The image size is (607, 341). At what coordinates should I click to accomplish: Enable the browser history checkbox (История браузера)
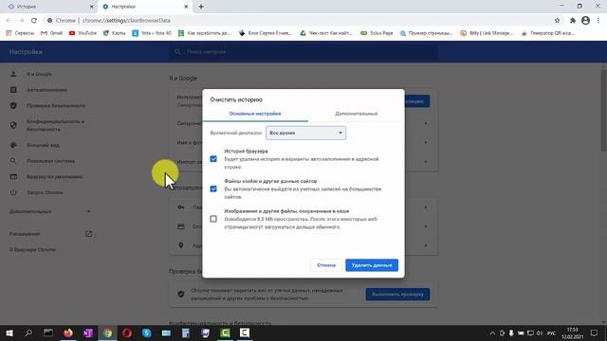[x=213, y=159]
